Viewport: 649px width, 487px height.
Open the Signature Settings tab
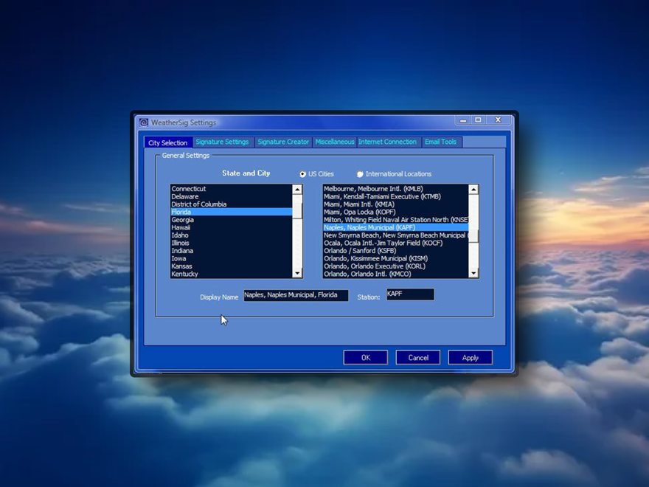coord(222,142)
